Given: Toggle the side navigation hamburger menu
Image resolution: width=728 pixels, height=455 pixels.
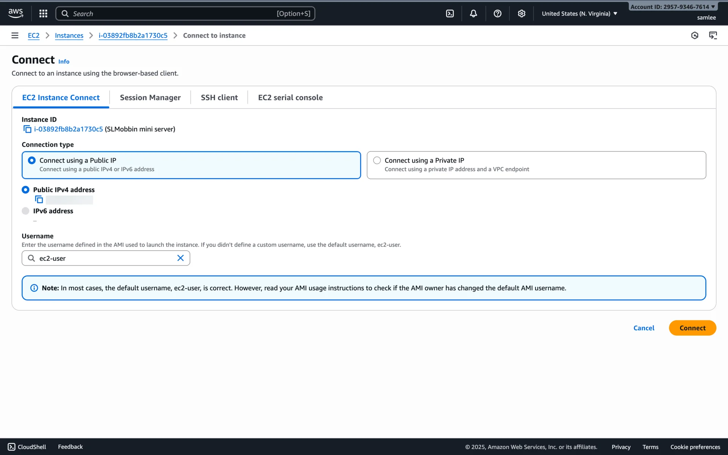Looking at the screenshot, I should [15, 35].
